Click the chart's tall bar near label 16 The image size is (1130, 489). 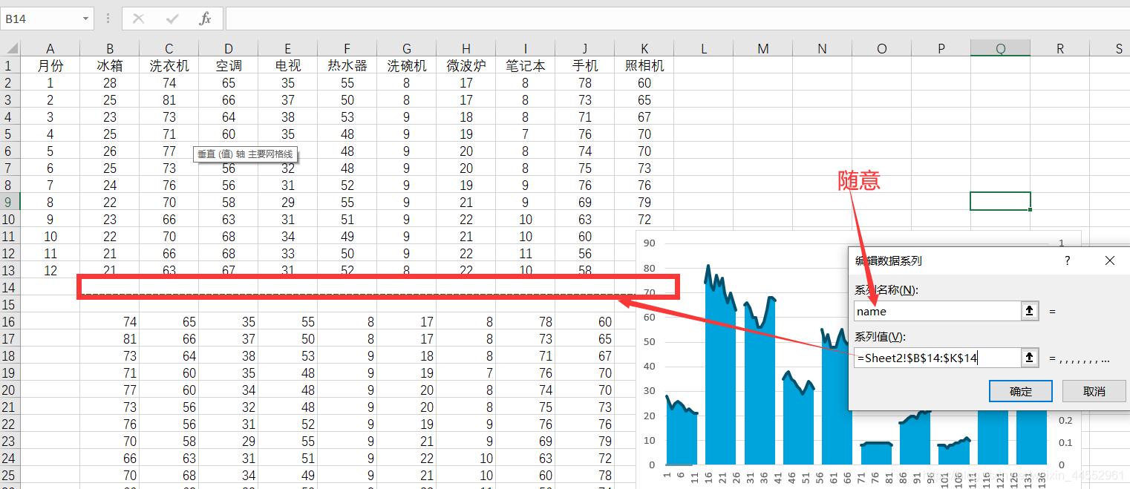click(719, 371)
